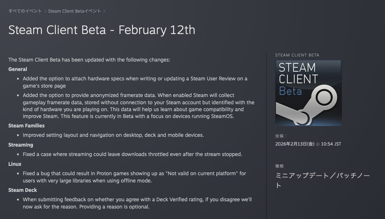Click the streaming downloads throttled fix note
This screenshot has height=219, width=385.
pyautogui.click(x=132, y=154)
